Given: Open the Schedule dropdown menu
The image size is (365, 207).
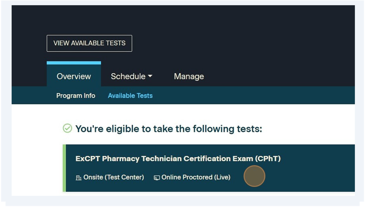Looking at the screenshot, I should click(x=131, y=76).
